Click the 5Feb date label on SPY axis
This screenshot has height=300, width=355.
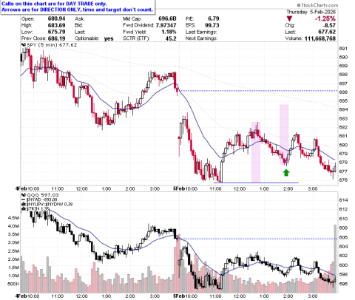pyautogui.click(x=178, y=188)
